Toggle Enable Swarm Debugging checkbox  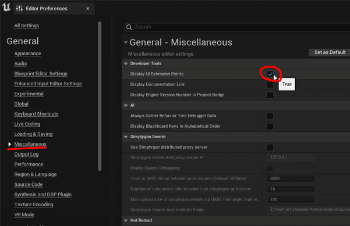pyautogui.click(x=270, y=168)
